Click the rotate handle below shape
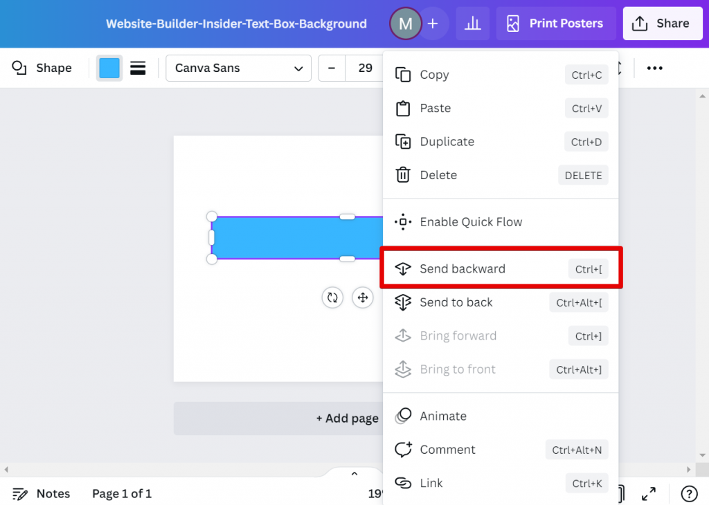This screenshot has width=709, height=505. [x=332, y=297]
